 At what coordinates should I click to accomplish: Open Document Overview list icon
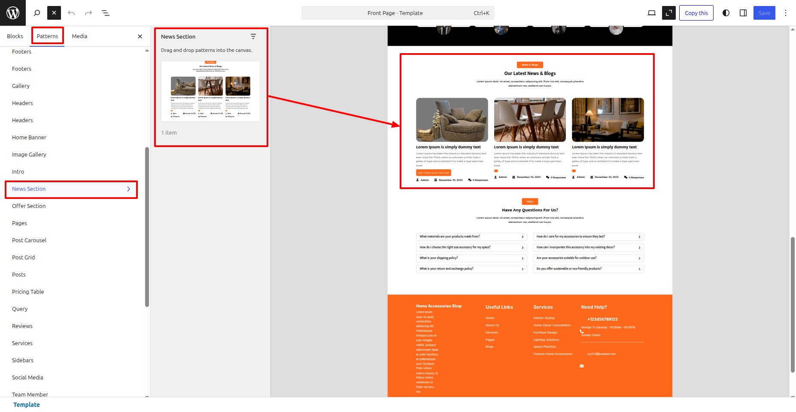(x=106, y=13)
